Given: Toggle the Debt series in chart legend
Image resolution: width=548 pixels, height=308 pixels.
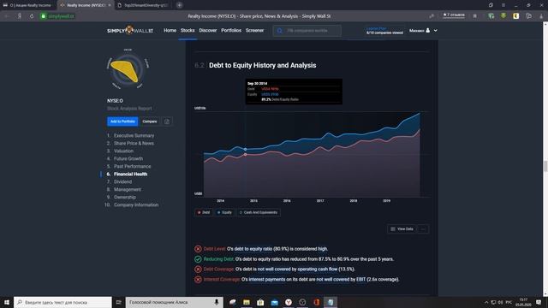Looking at the screenshot, I should [x=204, y=212].
